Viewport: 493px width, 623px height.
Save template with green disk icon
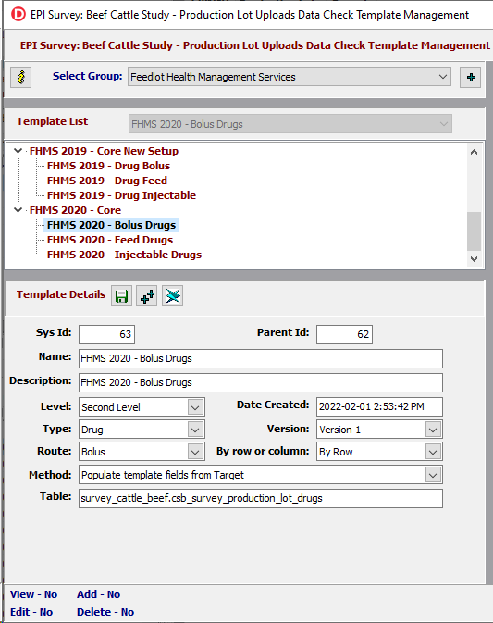pyautogui.click(x=121, y=296)
